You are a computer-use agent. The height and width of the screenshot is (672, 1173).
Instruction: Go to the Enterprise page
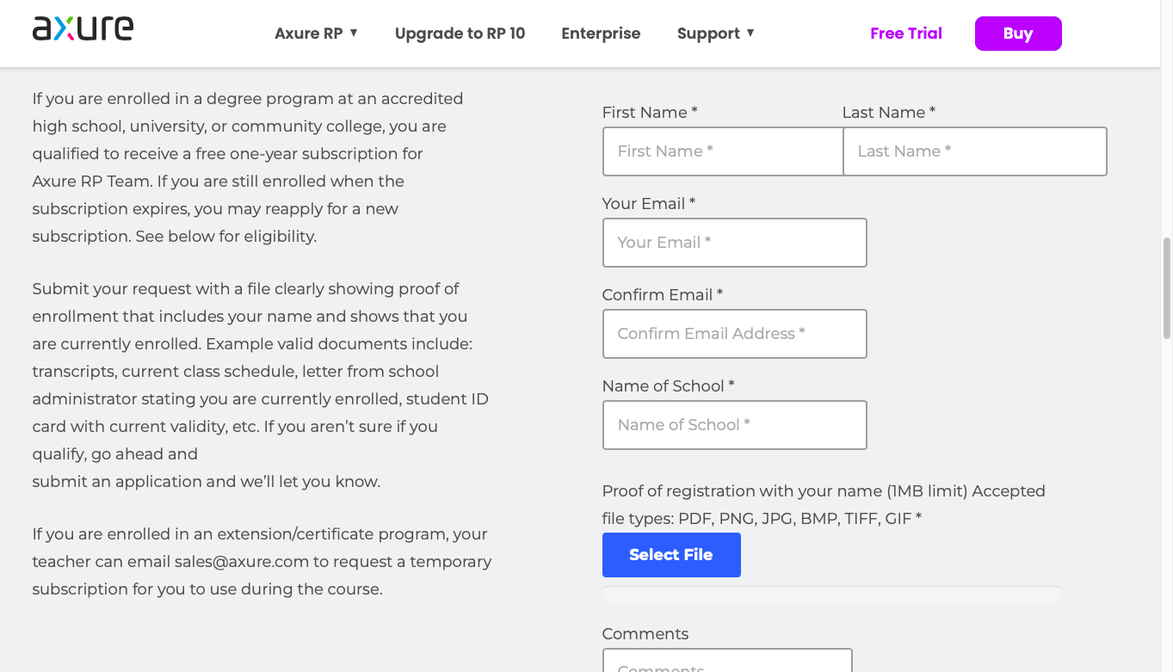601,34
